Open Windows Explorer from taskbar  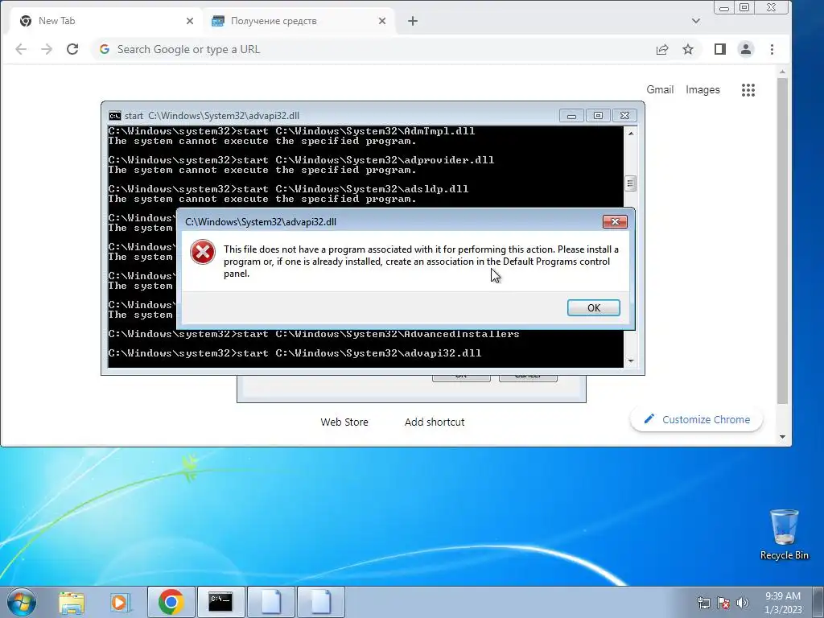click(72, 602)
